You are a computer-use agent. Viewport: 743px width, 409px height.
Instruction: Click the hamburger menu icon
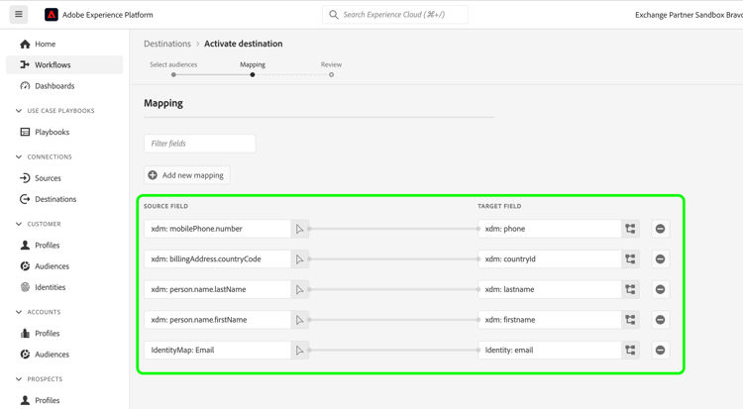click(x=19, y=15)
